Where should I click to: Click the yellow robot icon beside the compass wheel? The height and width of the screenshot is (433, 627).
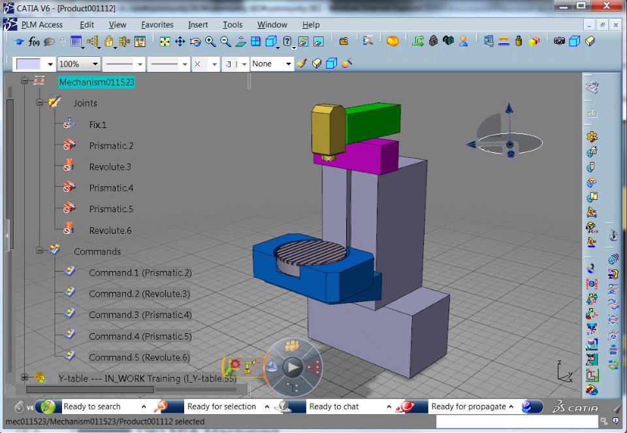tap(251, 366)
